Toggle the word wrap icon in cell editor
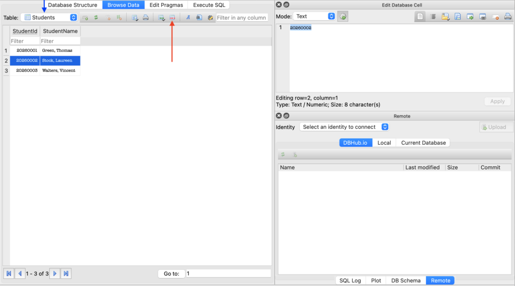This screenshot has height=286, width=515. 433,17
